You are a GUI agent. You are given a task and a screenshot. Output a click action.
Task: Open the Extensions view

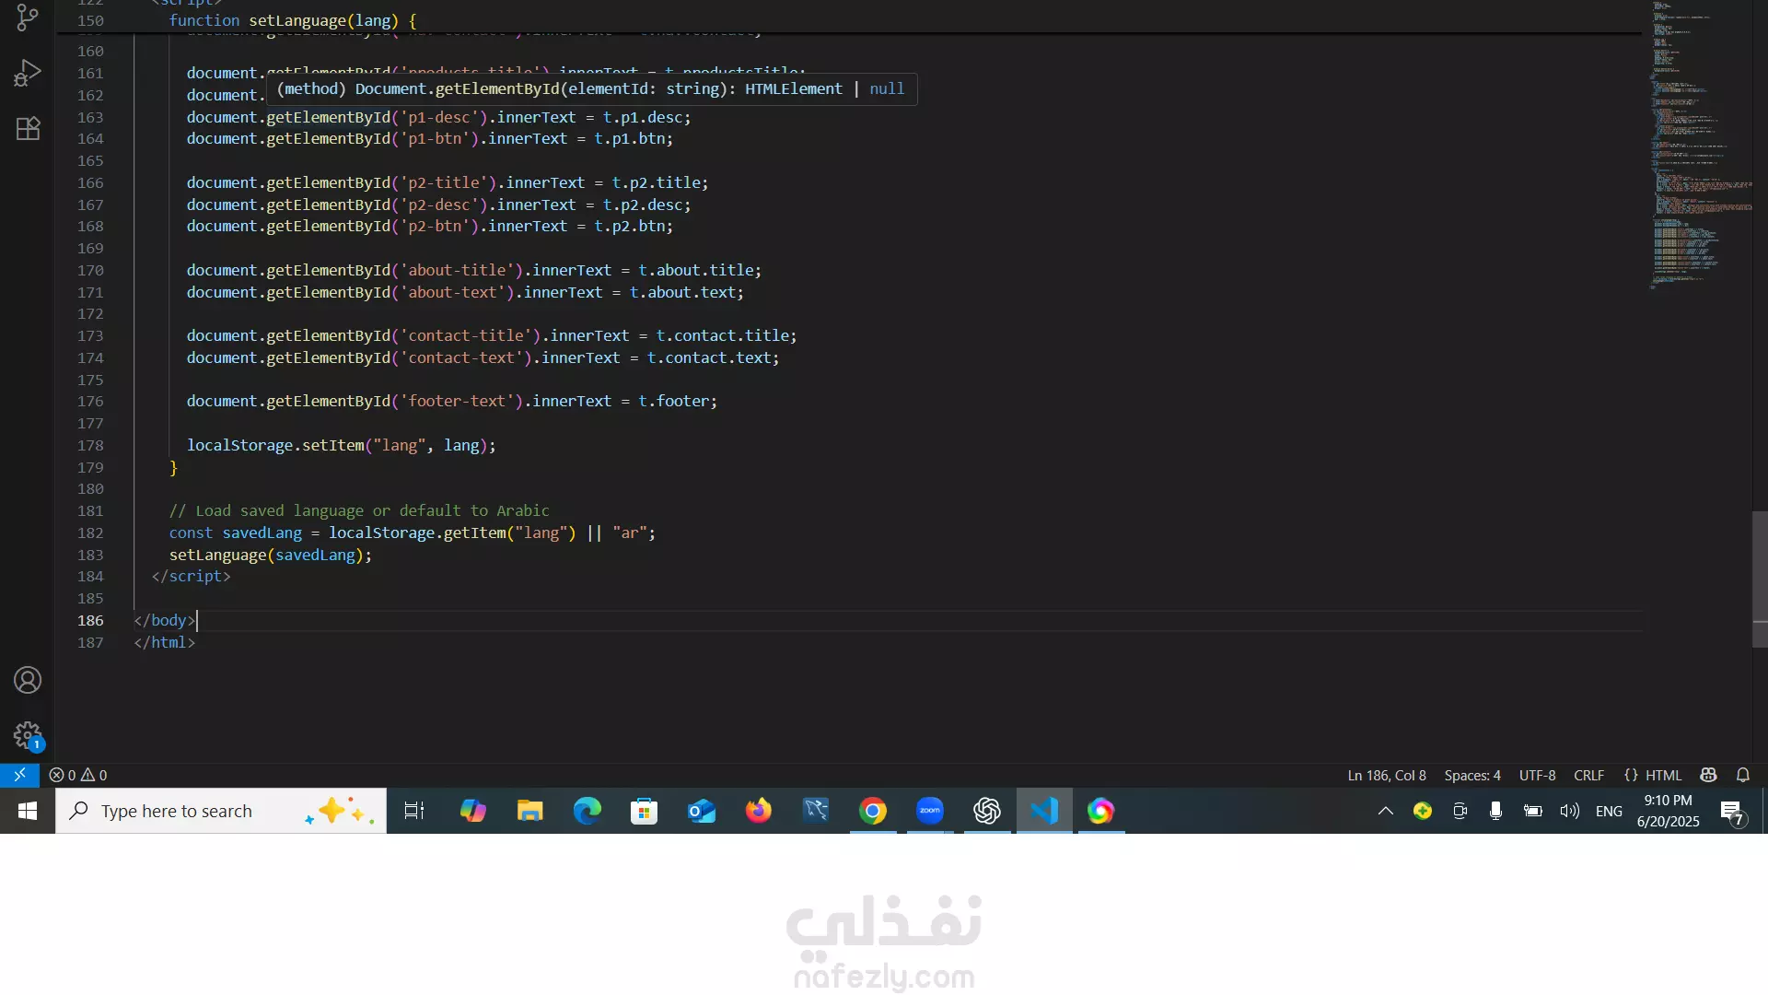tap(28, 128)
